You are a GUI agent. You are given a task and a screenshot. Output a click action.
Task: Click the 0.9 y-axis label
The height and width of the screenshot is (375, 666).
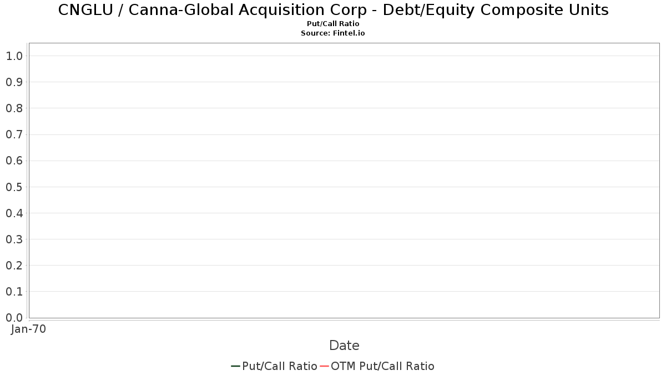14,82
